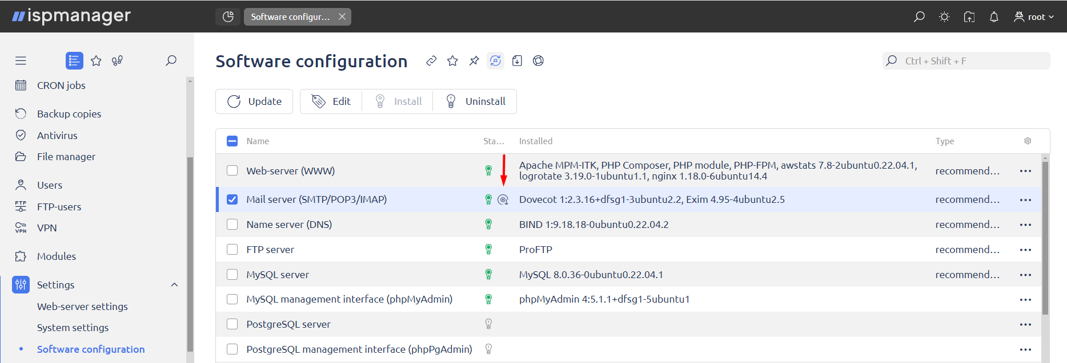Collapse the sidebar with the hamburger icon
Screen dimensions: 1067x363
(21, 60)
